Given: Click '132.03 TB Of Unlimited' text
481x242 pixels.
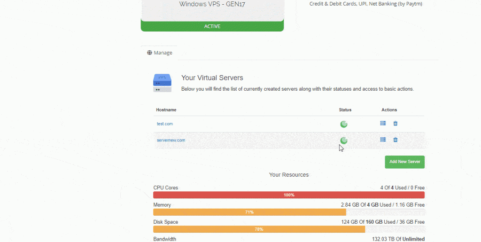Looking at the screenshot, I should 398,239.
